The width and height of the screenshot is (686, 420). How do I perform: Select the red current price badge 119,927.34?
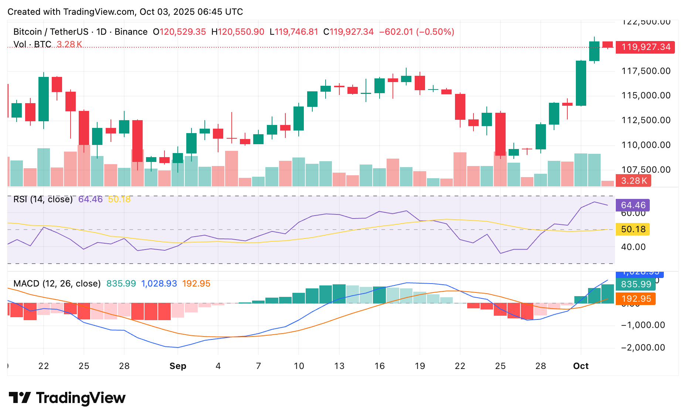point(645,47)
